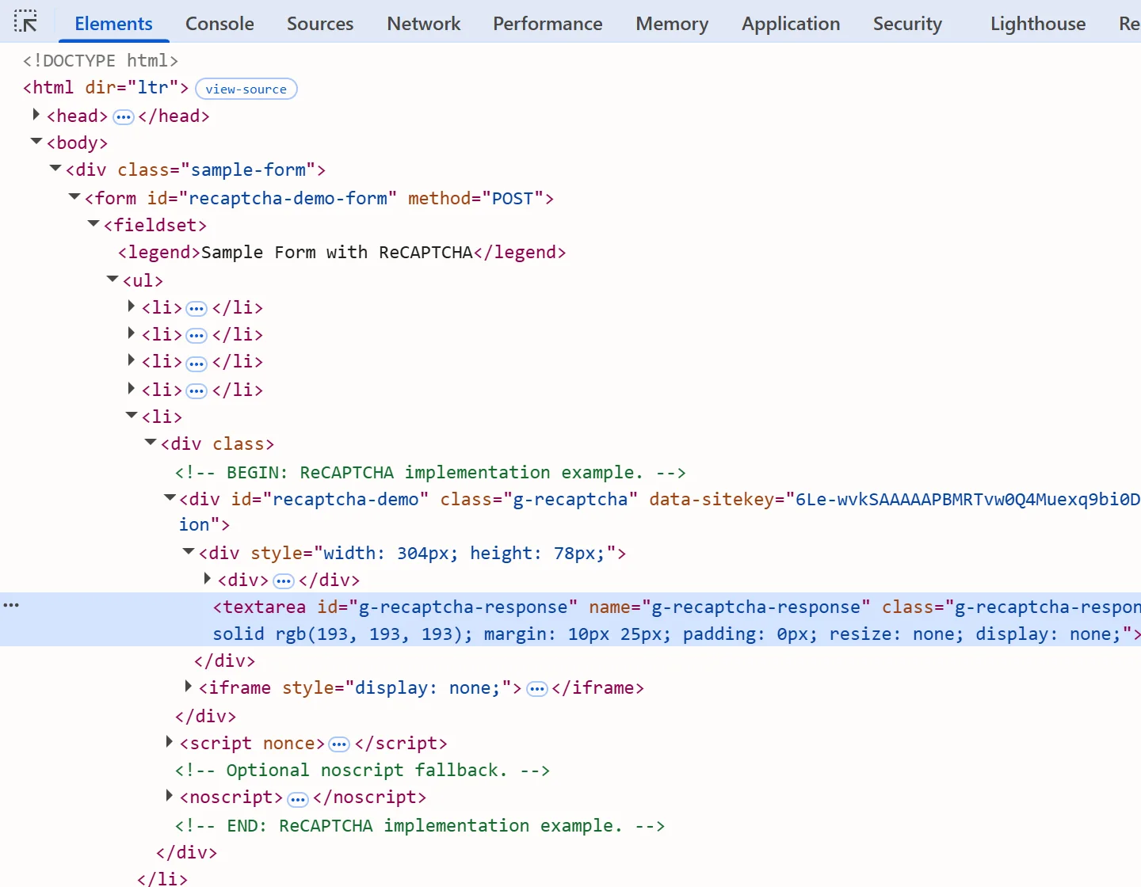Viewport: 1141px width, 887px height.
Task: Open the Security tab
Action: tap(907, 24)
